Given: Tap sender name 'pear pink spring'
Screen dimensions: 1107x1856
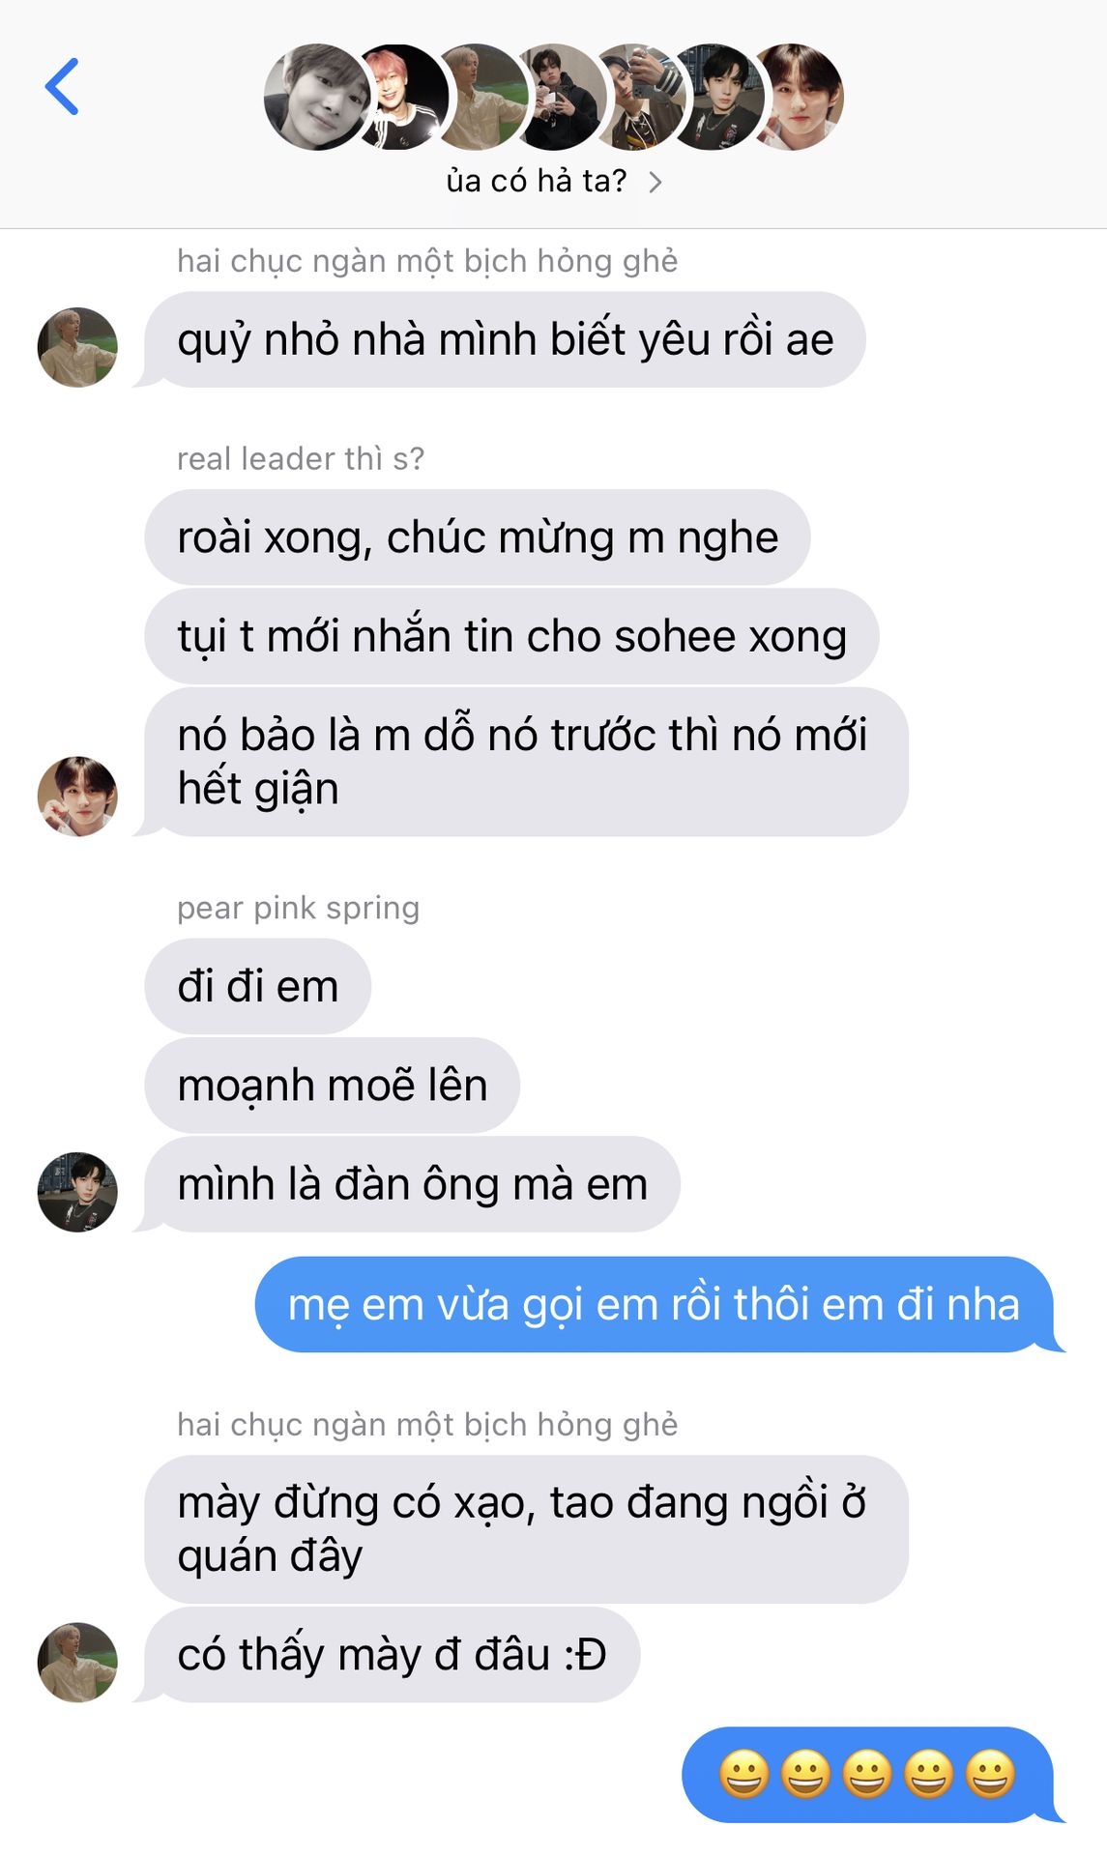Looking at the screenshot, I should pyautogui.click(x=298, y=908).
